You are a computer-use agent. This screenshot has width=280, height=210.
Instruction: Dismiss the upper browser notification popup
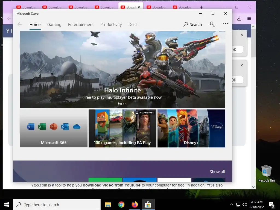pos(242,35)
